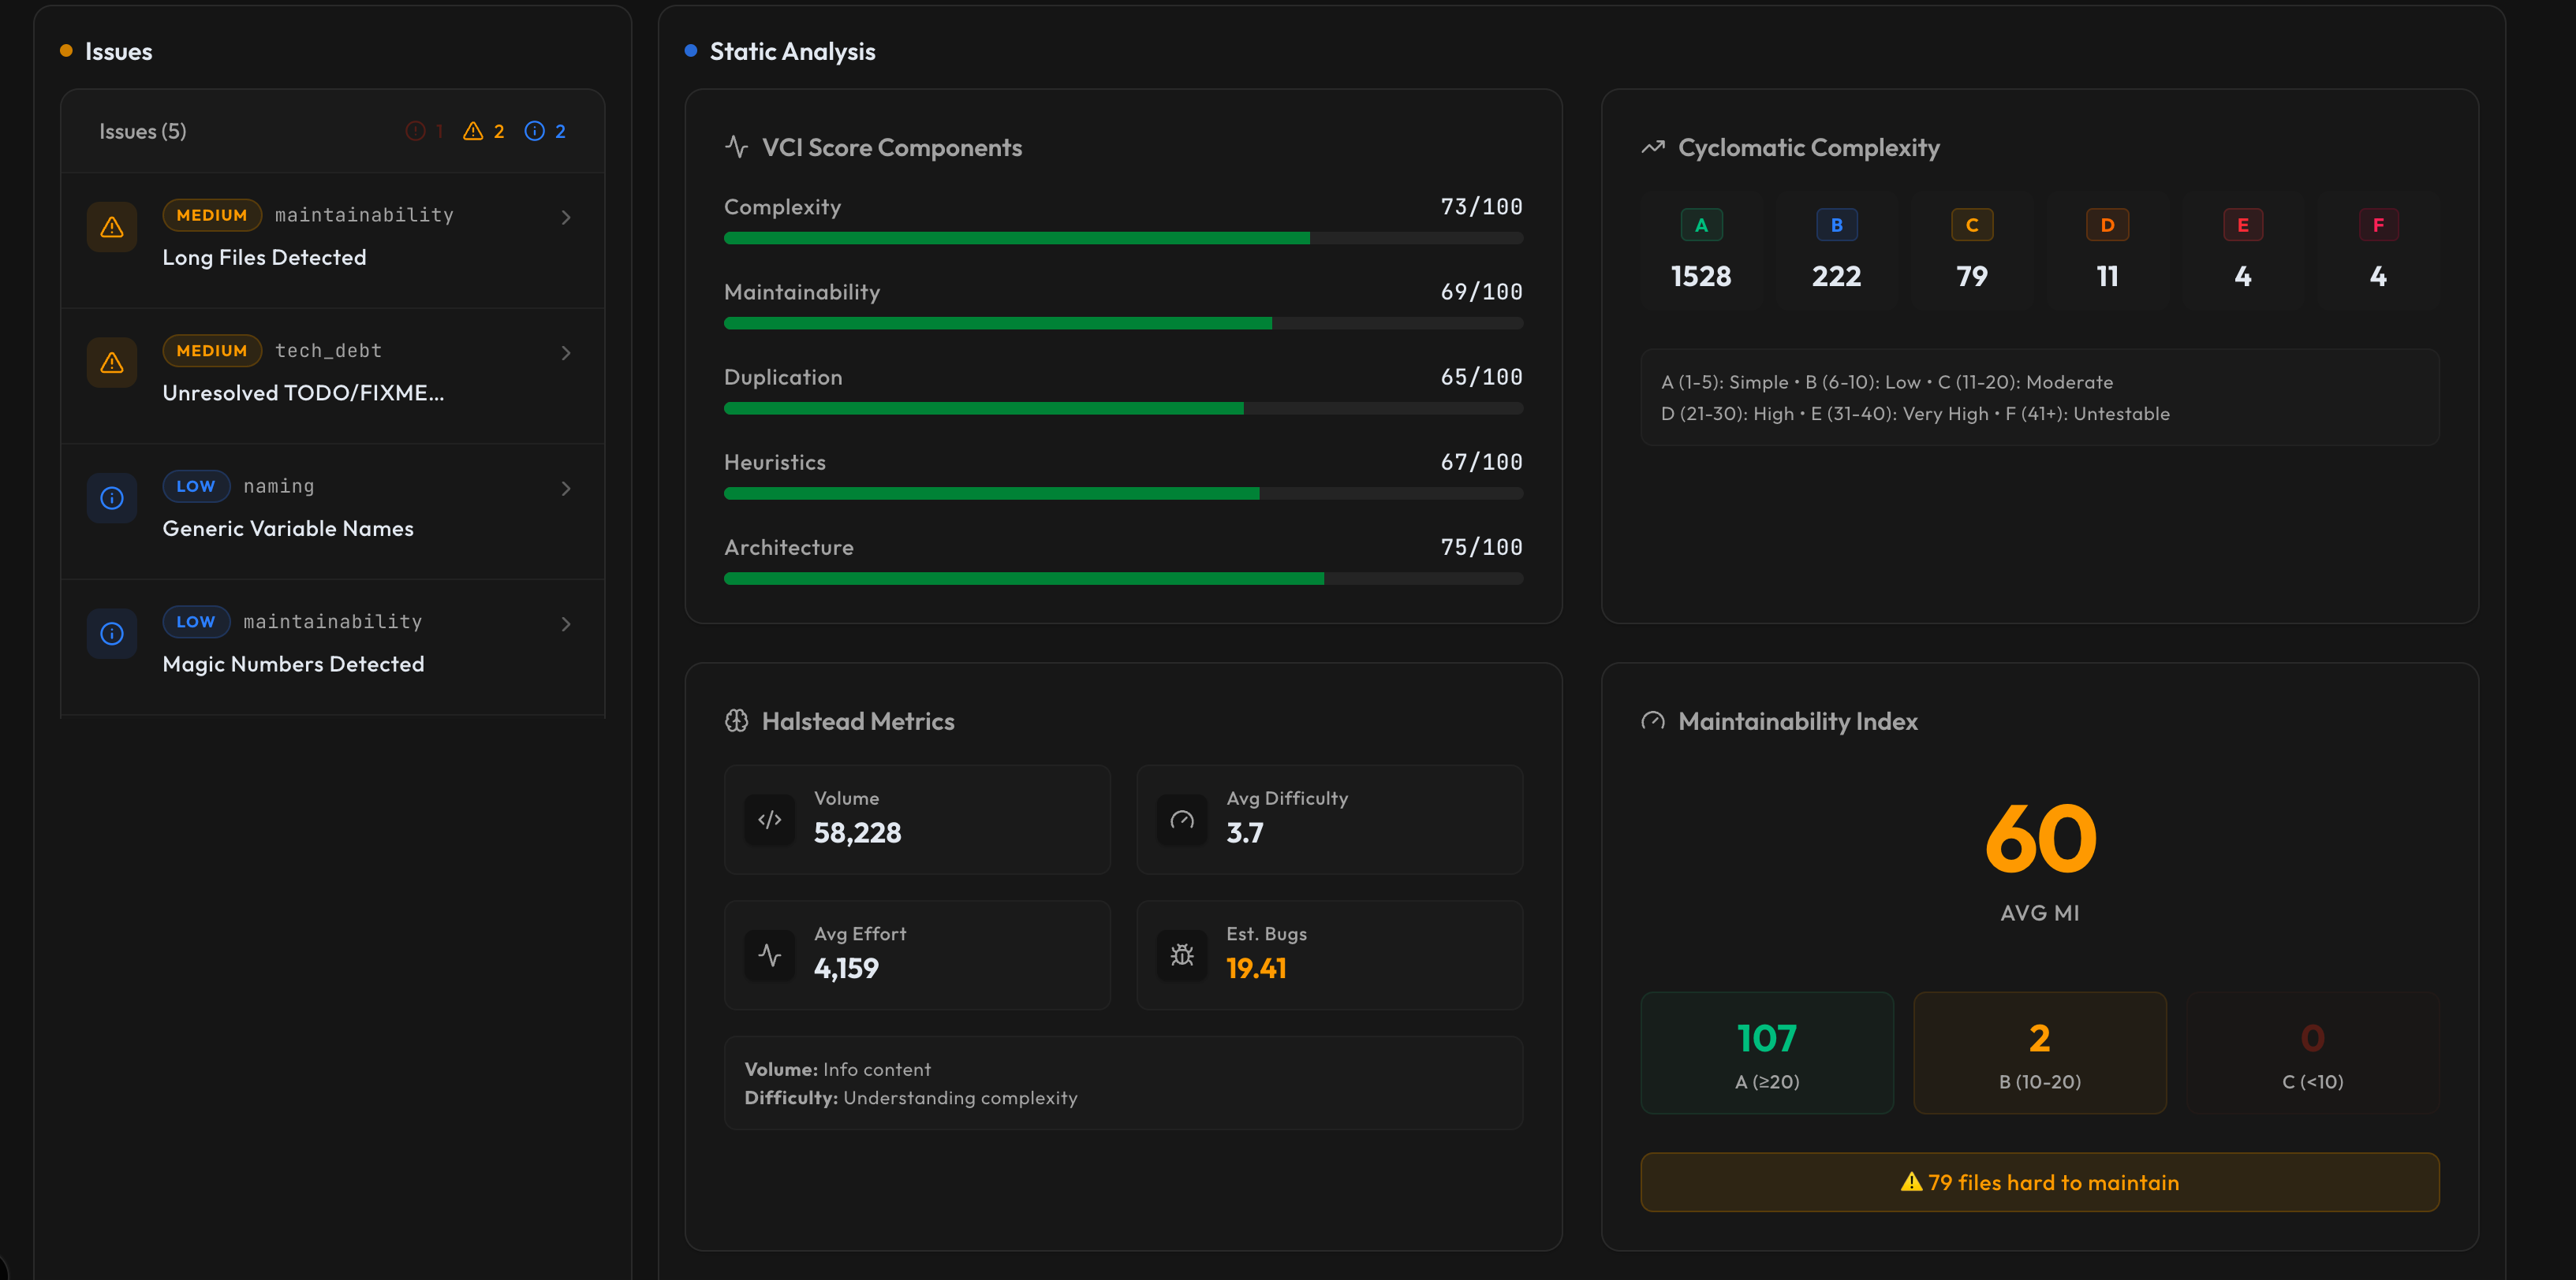
Task: Expand the Long Files Detected issue chevron
Action: tap(566, 218)
